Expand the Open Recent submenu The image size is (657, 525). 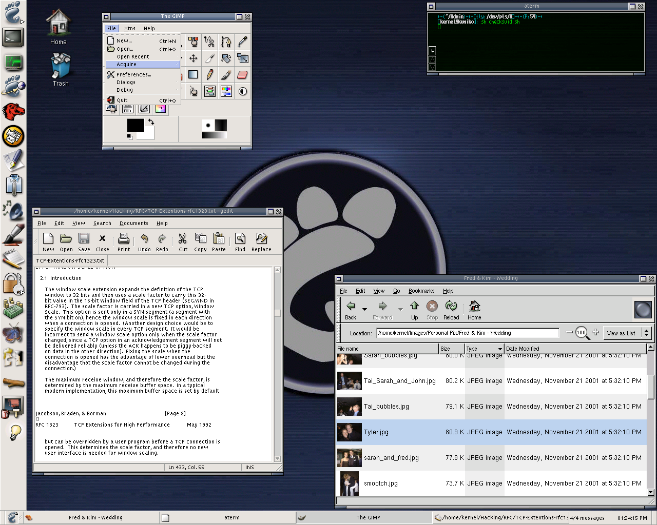click(133, 57)
